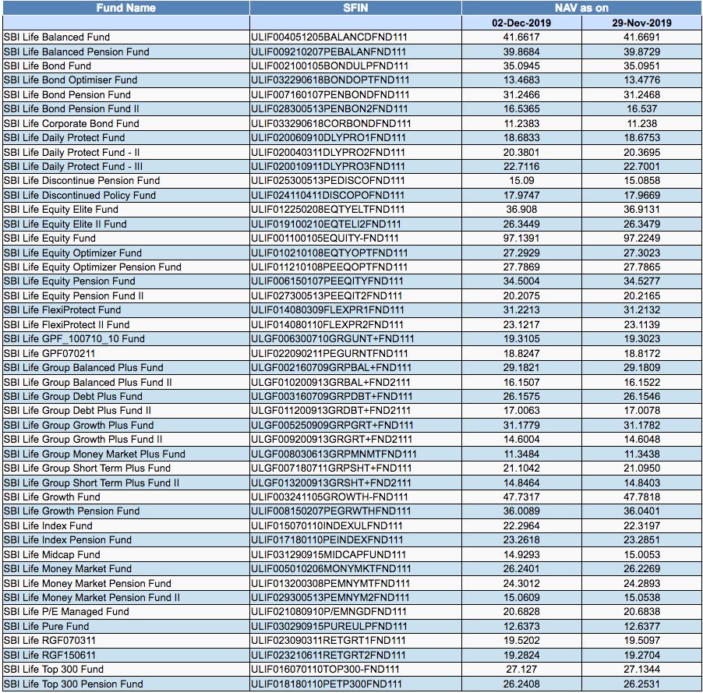The height and width of the screenshot is (693, 703).
Task: Select SBI Life Bond Optimiser Fund name
Action: click(x=70, y=80)
